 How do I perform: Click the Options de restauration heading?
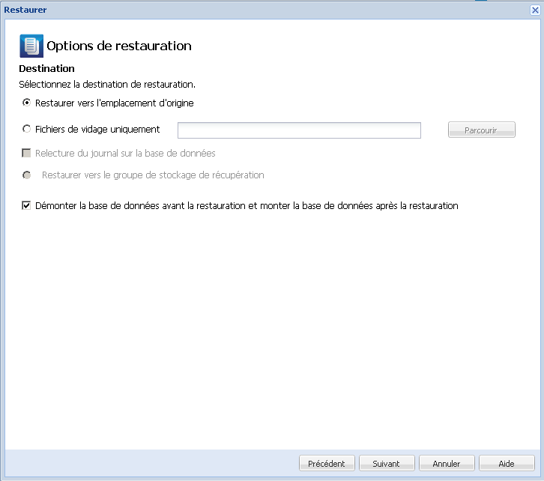click(x=119, y=46)
